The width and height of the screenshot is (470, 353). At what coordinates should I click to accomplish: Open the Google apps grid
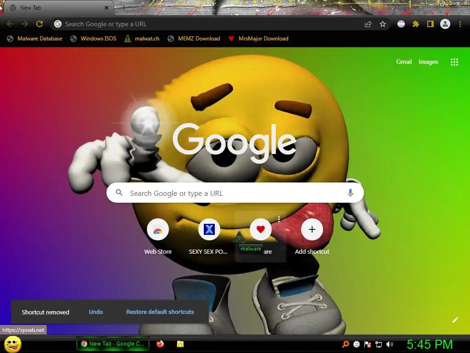click(x=454, y=62)
